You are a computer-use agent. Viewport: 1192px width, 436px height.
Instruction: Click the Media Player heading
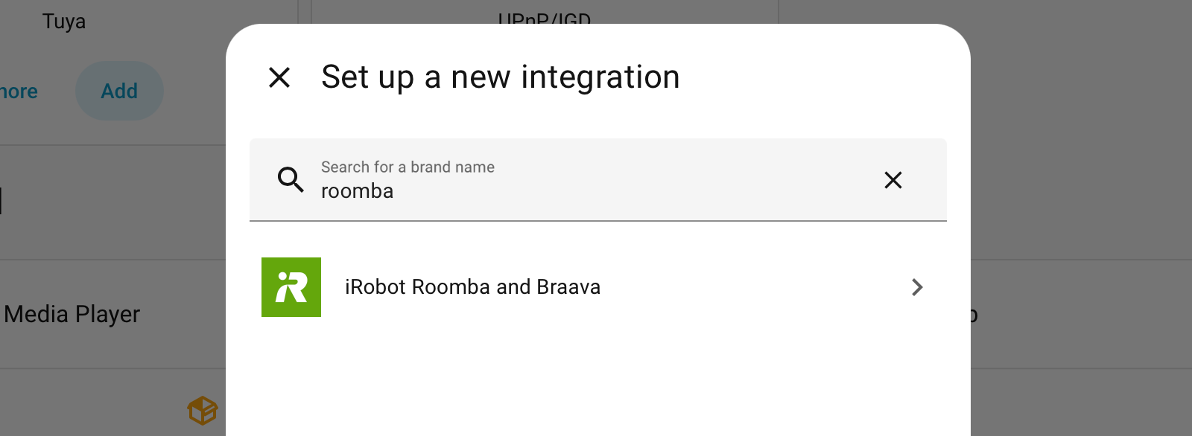click(x=72, y=314)
